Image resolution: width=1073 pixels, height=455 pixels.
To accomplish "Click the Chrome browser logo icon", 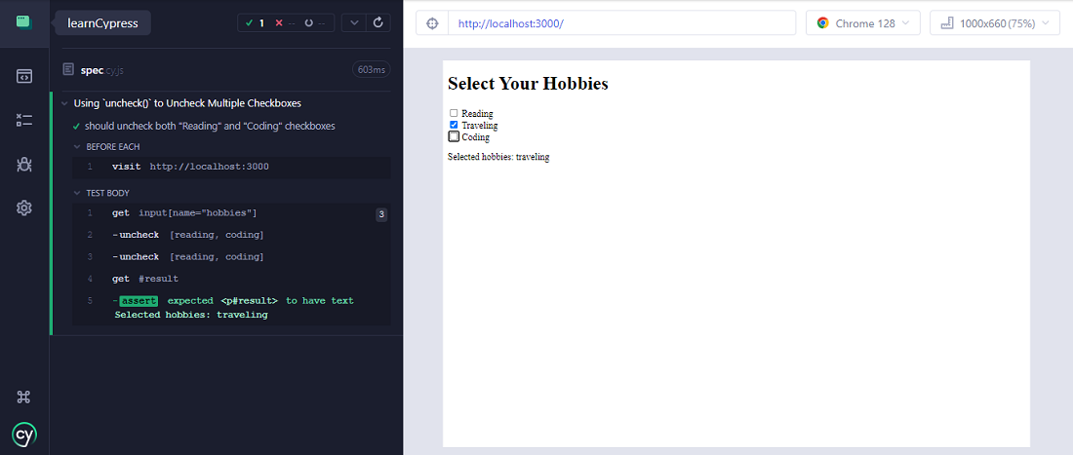I will [822, 23].
